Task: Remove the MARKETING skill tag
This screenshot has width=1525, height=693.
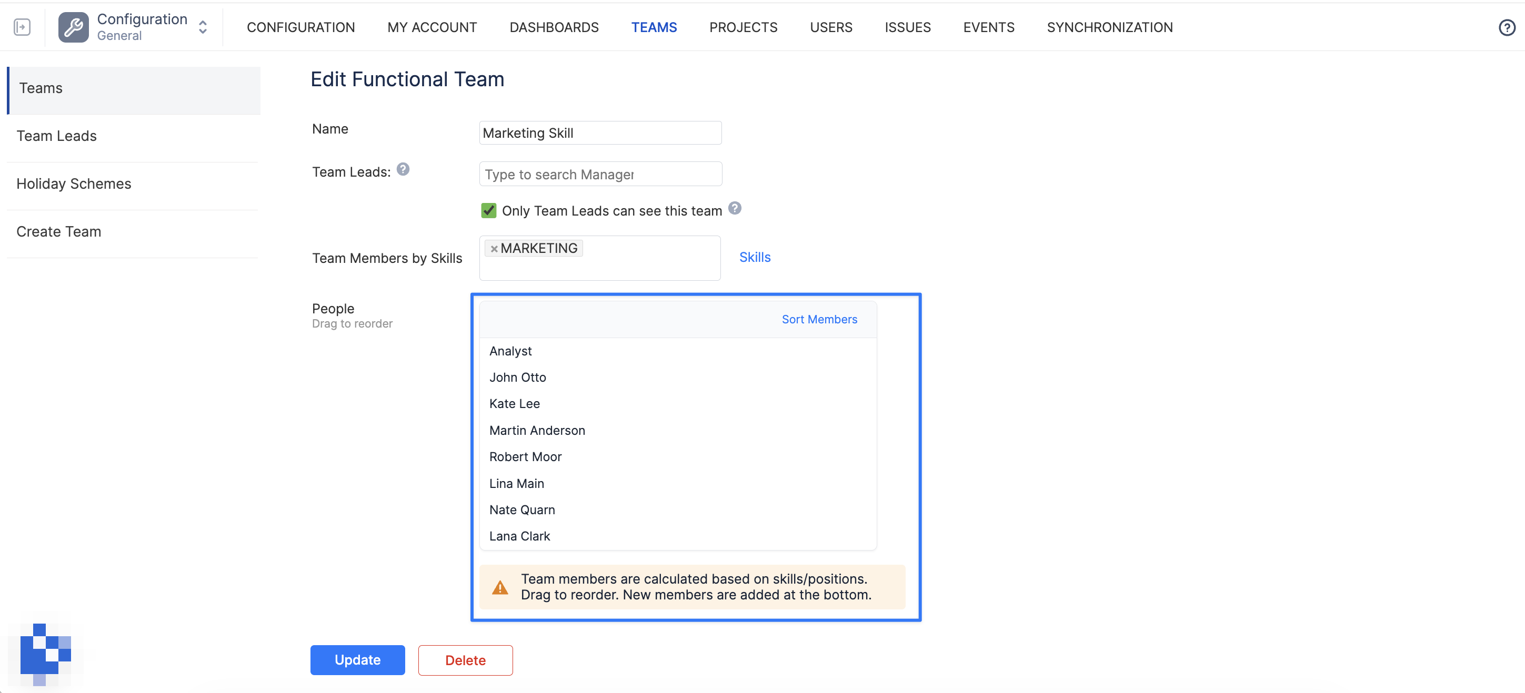Action: [494, 249]
